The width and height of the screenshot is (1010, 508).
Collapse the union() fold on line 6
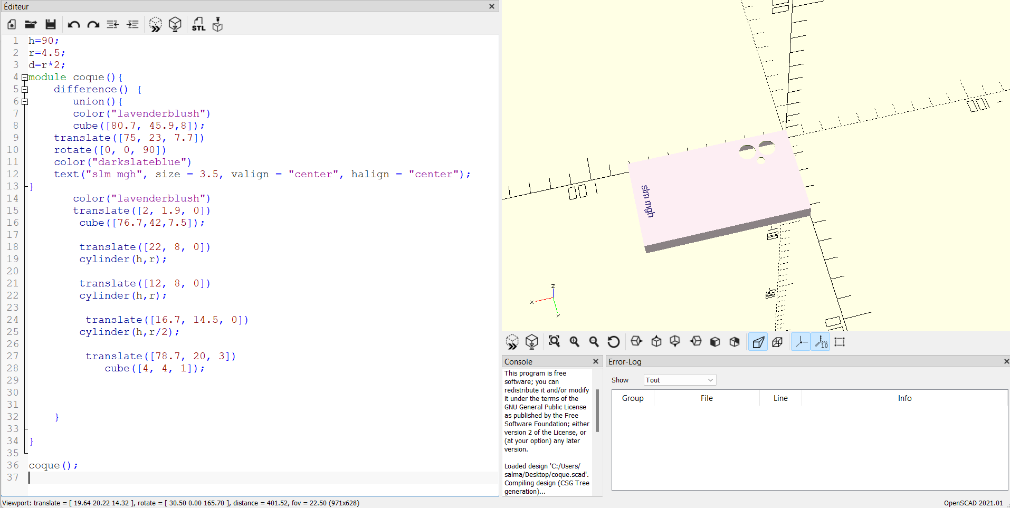[x=25, y=102]
